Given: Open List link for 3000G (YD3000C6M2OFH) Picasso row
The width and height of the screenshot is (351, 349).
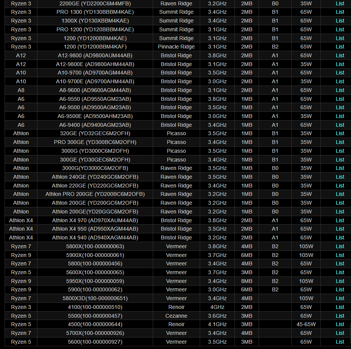Looking at the screenshot, I should click(340, 151).
